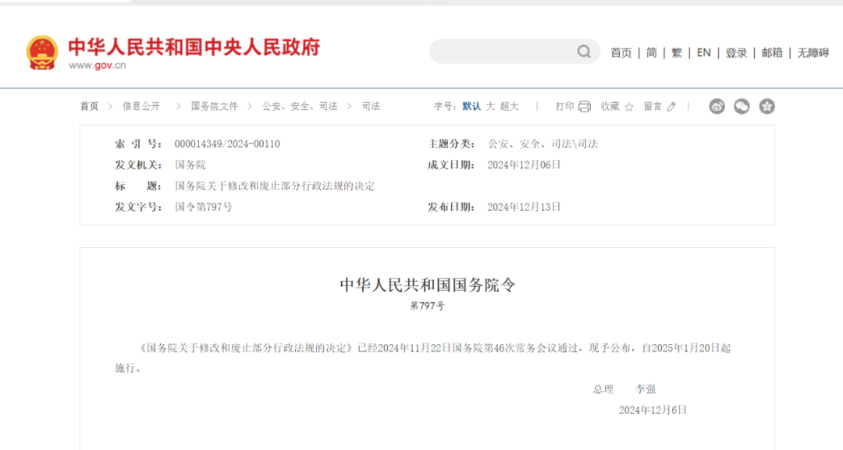The width and height of the screenshot is (843, 450).
Task: Click the national emblem logo
Action: click(42, 52)
